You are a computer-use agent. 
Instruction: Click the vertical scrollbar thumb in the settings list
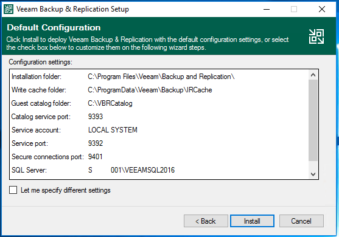(x=313, y=120)
